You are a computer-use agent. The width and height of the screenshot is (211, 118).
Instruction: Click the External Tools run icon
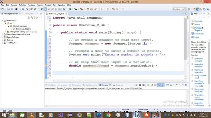(81, 9)
